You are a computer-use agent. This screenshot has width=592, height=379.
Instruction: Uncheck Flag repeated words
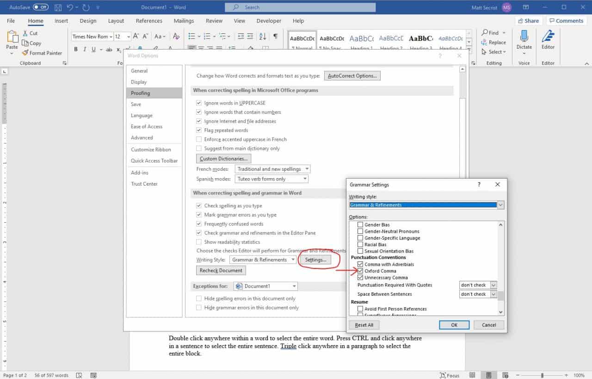pyautogui.click(x=198, y=130)
